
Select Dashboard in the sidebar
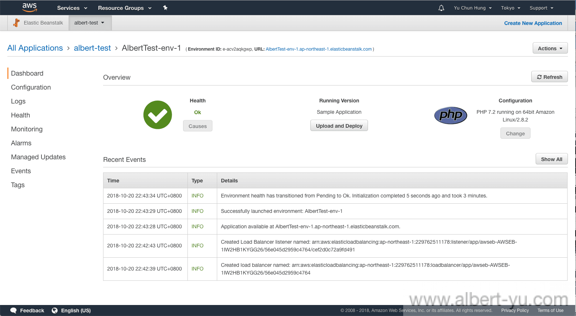(x=27, y=73)
